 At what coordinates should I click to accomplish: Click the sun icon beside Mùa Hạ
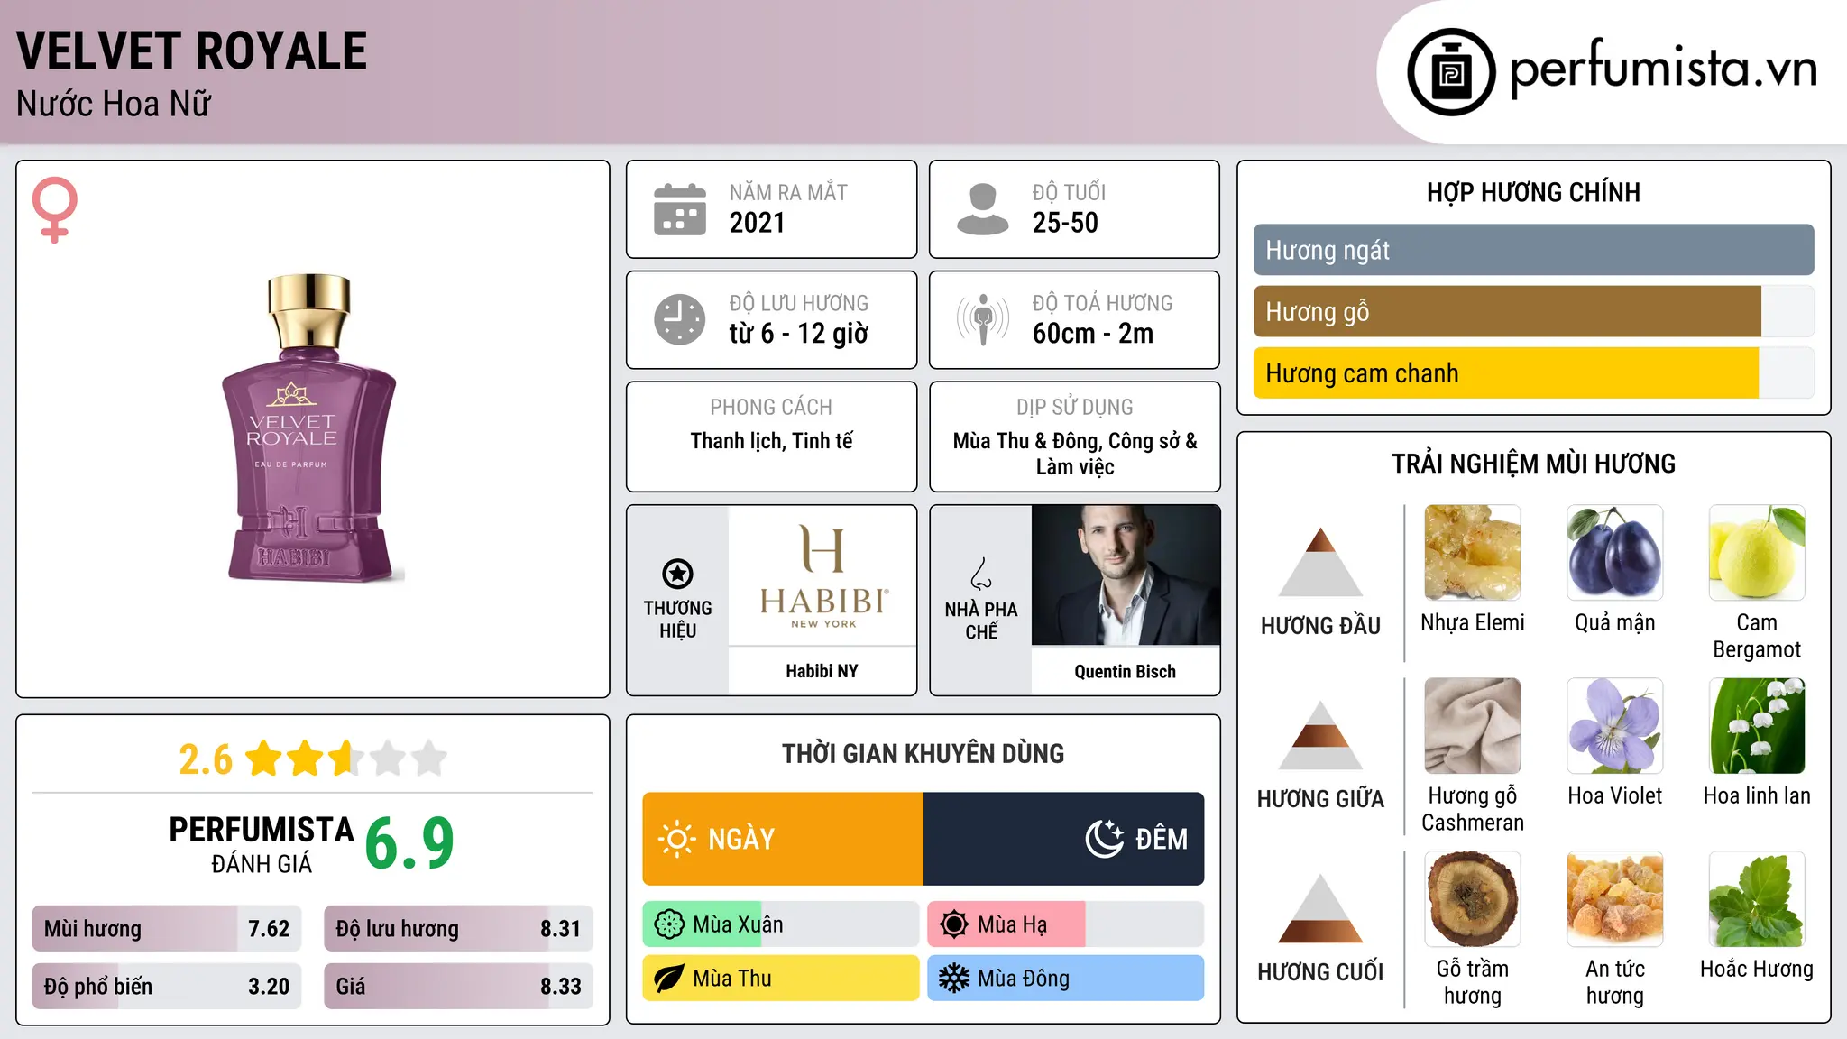click(x=954, y=924)
